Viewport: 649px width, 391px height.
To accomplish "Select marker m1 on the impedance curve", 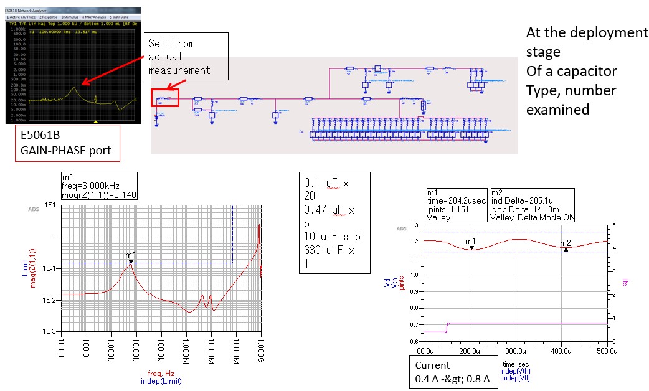I will [130, 261].
